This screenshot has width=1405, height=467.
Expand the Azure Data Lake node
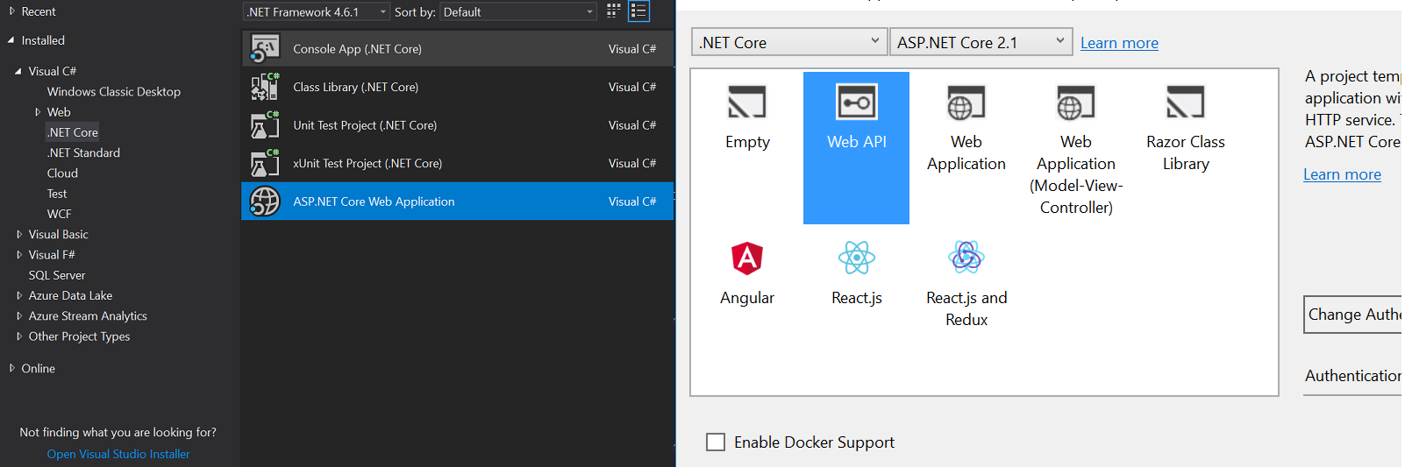[x=19, y=295]
